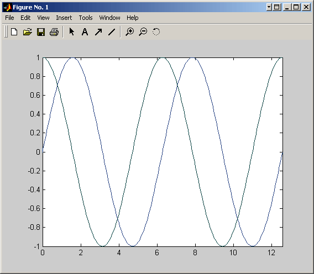The height and width of the screenshot is (274, 314).
Task: Open the View menu
Action: [43, 18]
